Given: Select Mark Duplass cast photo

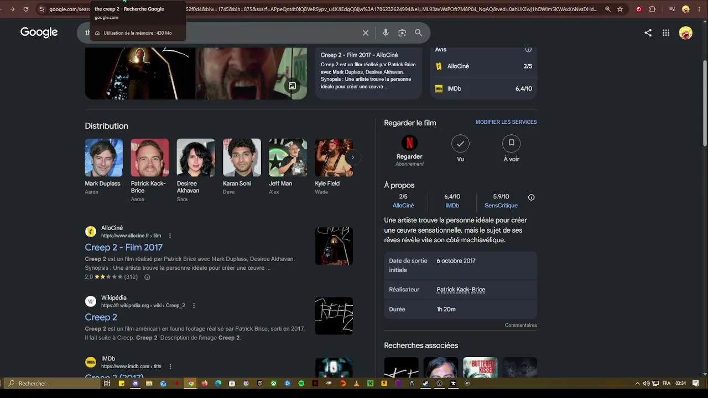Looking at the screenshot, I should [x=103, y=158].
